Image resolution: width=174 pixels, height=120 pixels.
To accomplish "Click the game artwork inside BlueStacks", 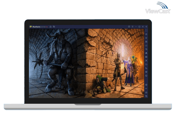I will (x=86, y=63).
